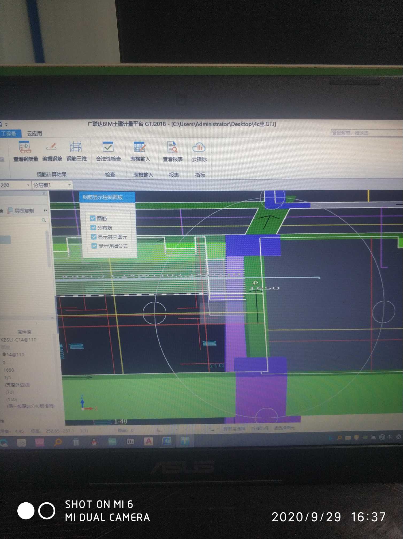Expand more toolbar options beside 层间复制
This screenshot has width=403, height=539.
tap(45, 210)
